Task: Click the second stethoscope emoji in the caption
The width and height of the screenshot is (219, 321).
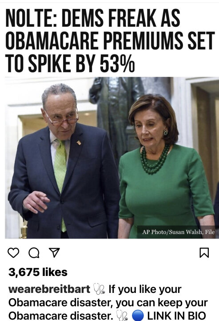Action: point(122,315)
